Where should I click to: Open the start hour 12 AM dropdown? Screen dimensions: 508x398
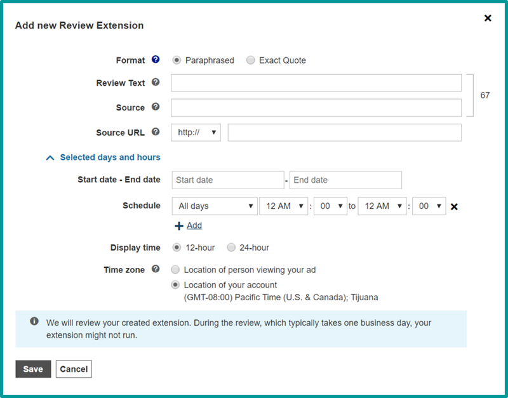tap(283, 206)
